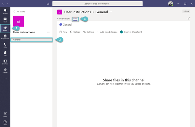
Task: Launch OneNote from the sidebar
Action: coord(5,62)
